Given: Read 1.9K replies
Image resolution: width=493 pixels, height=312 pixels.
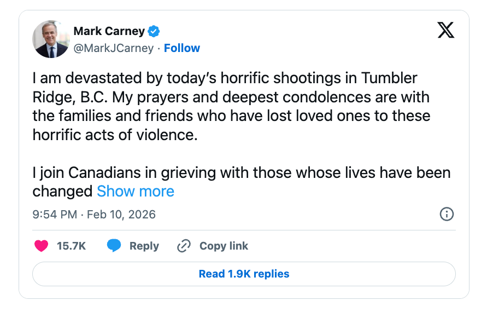Looking at the screenshot, I should pyautogui.click(x=244, y=274).
